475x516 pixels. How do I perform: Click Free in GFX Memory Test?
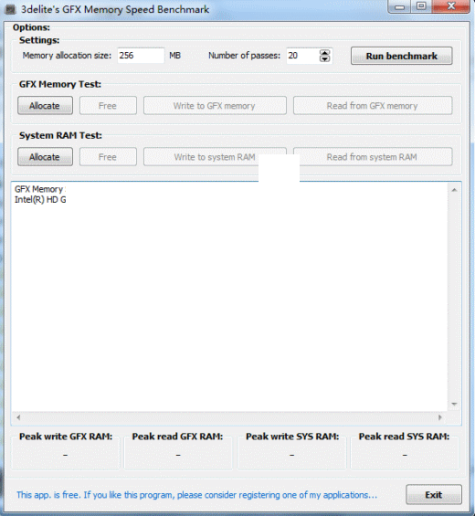click(108, 106)
